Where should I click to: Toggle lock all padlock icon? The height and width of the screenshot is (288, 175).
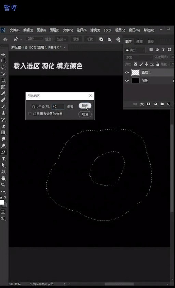[x=158, y=64]
